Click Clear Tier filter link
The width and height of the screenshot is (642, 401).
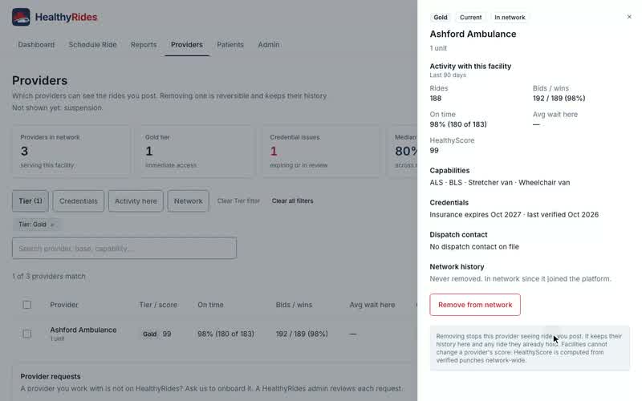pyautogui.click(x=238, y=201)
